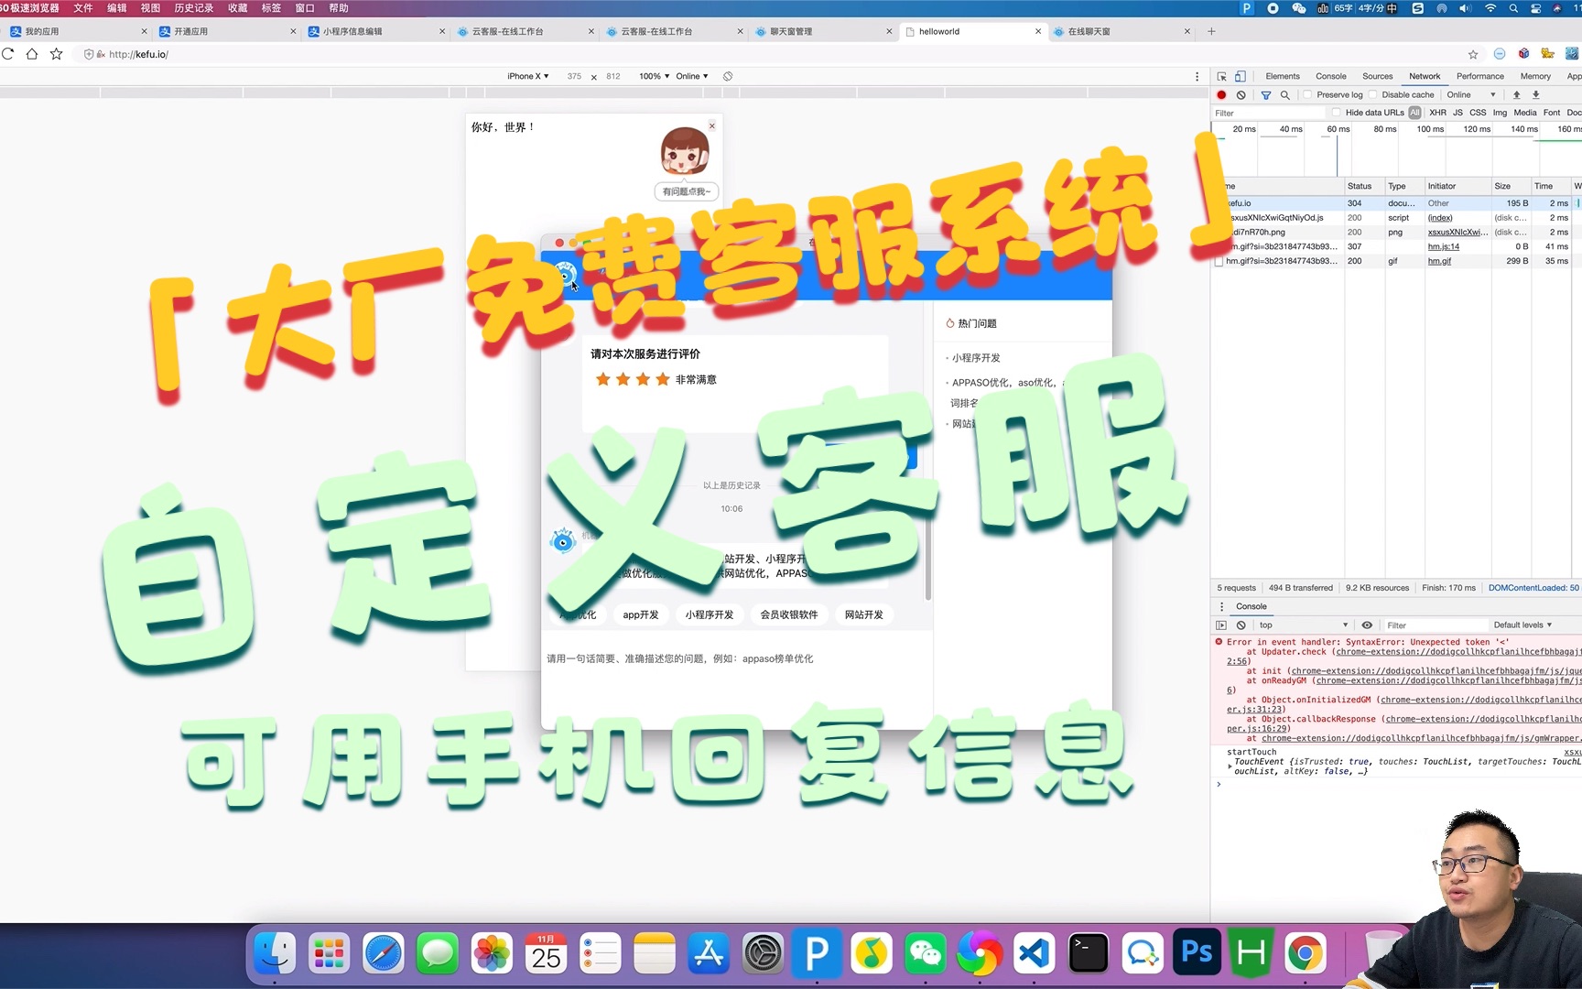This screenshot has height=989, width=1582.
Task: Create live expression with eye icon
Action: (x=1367, y=625)
